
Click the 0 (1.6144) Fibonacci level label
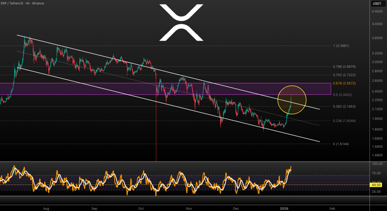[x=341, y=144]
